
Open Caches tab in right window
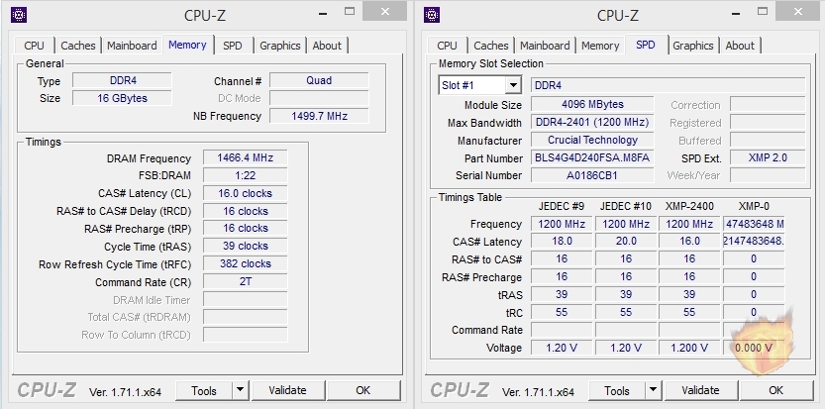(x=491, y=46)
